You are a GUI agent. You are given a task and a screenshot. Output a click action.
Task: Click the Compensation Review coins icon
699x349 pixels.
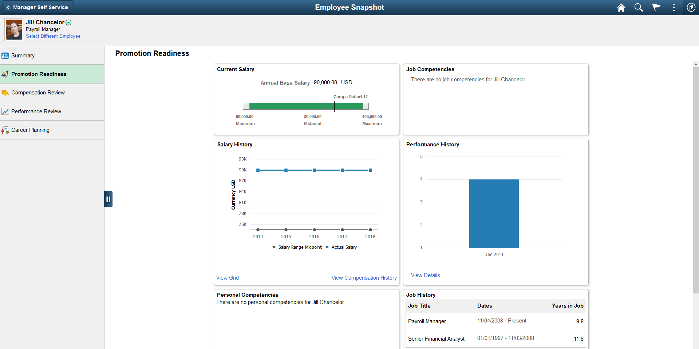coord(5,93)
